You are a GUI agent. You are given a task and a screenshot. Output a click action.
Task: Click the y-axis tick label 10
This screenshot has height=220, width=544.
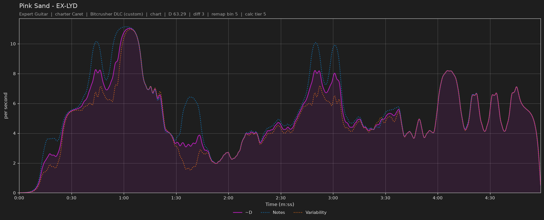[x=14, y=44]
